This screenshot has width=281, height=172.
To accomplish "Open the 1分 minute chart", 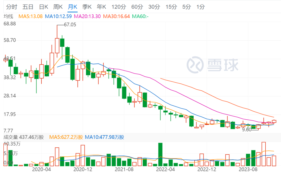I will (200, 7).
